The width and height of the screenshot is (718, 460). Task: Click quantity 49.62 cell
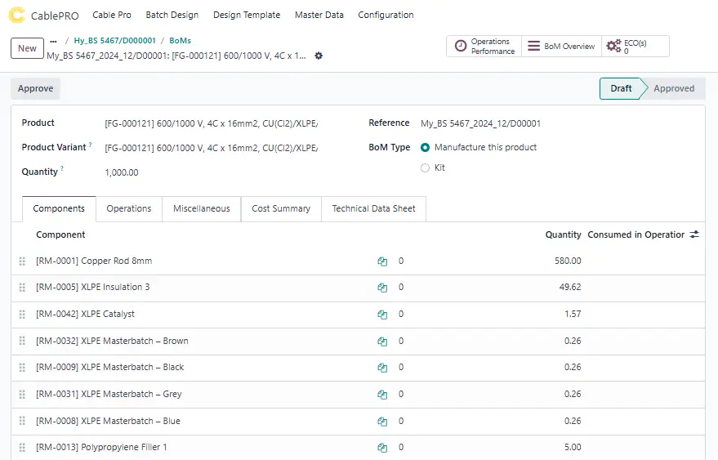coord(570,288)
